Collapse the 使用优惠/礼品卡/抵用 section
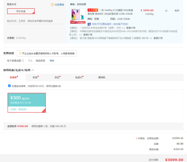 [x=33, y=70]
